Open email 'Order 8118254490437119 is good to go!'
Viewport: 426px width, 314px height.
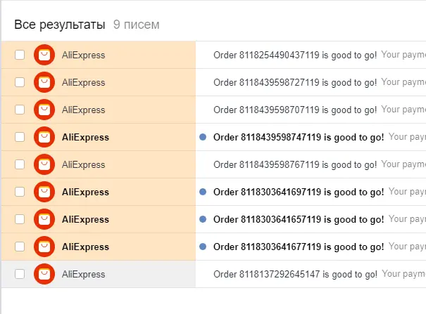pyautogui.click(x=295, y=55)
